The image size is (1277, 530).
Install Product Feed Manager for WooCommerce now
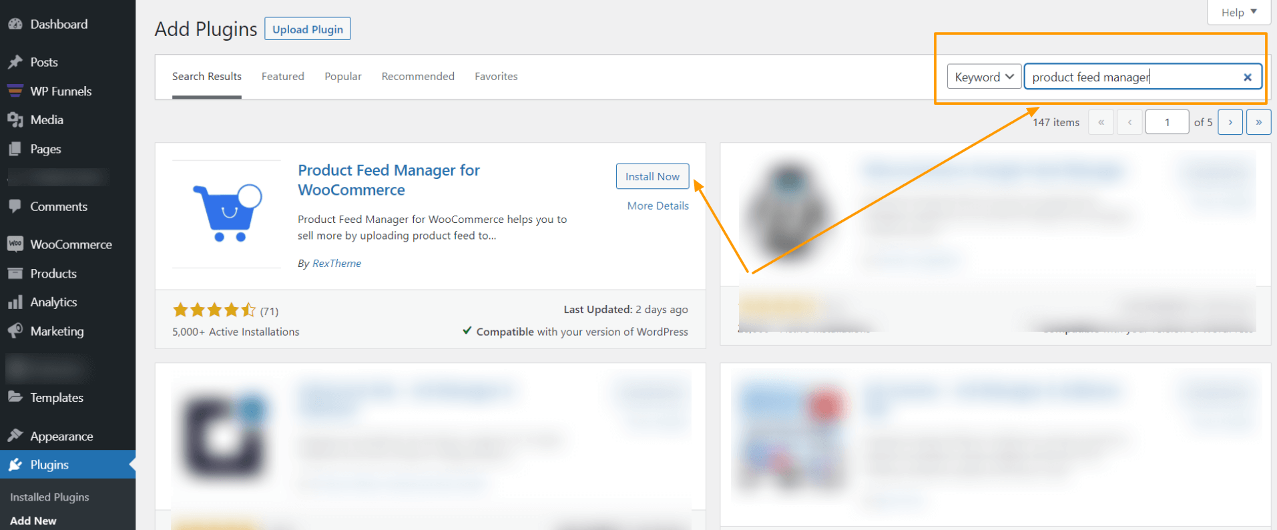652,176
